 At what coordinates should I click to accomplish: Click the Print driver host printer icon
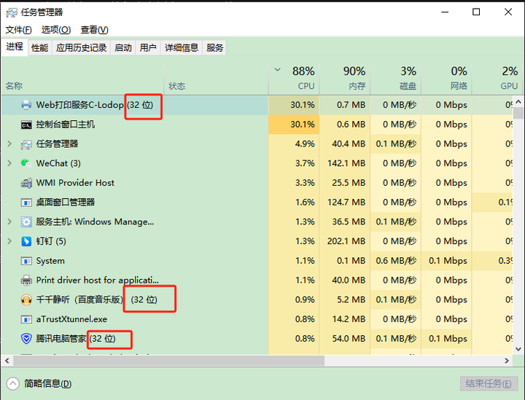coord(26,281)
